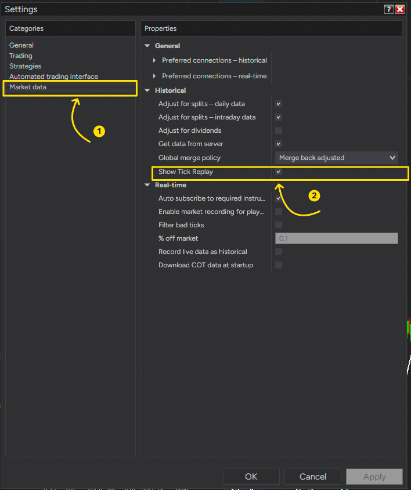Toggle Get data from server checkbox
The image size is (411, 490).
point(279,144)
